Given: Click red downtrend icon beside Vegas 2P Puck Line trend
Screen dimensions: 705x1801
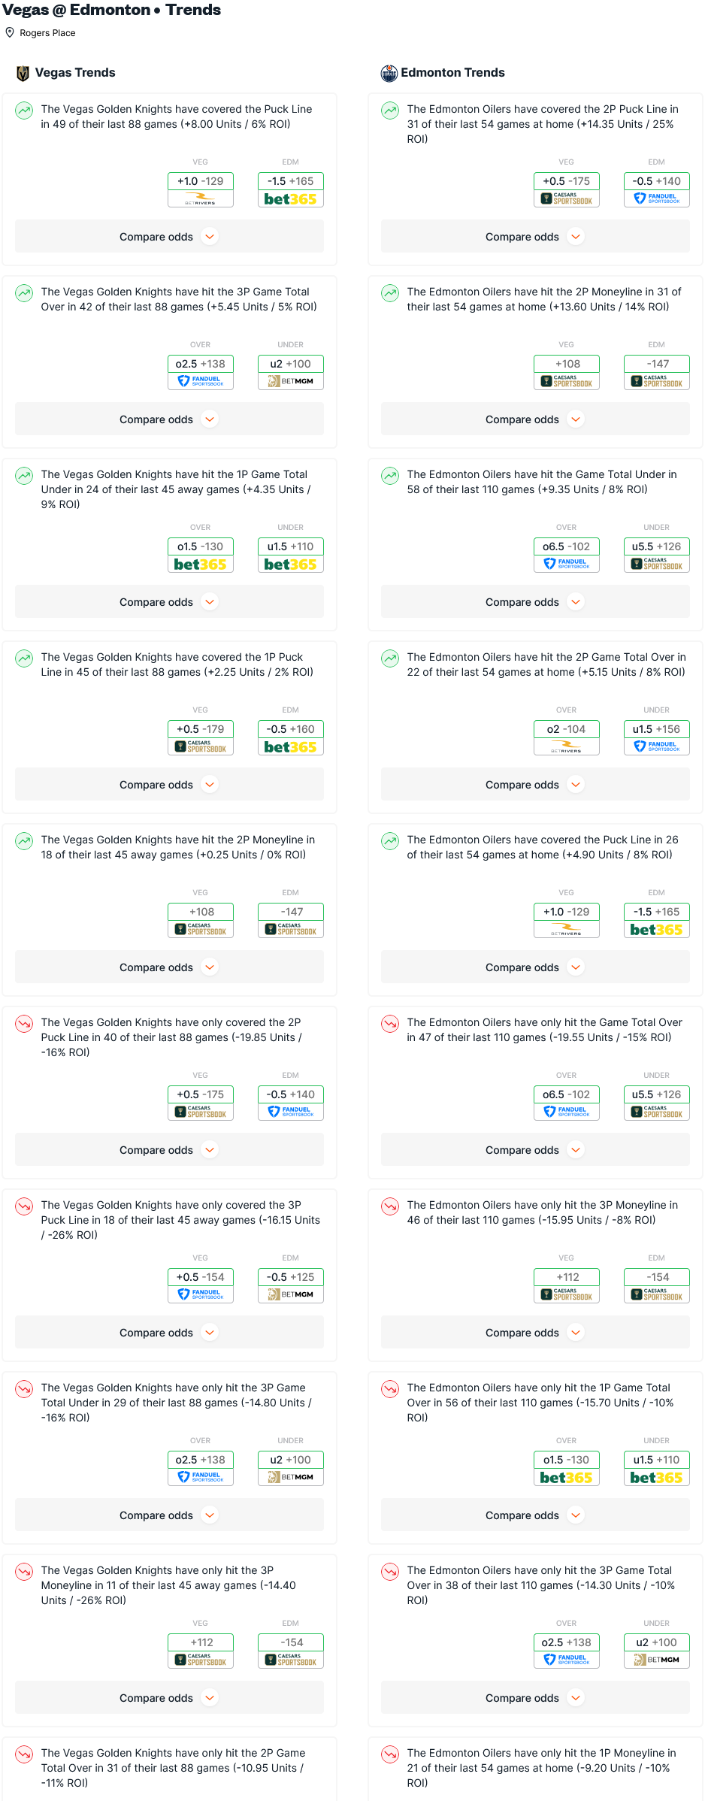Looking at the screenshot, I should click(24, 1024).
